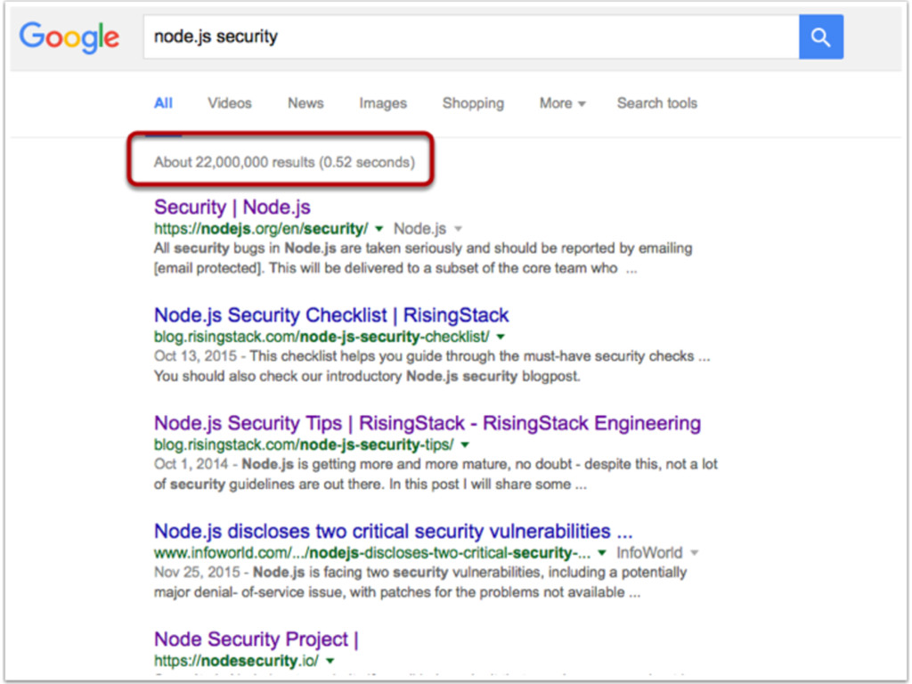Click the blue magnifier search button
Image resolution: width=912 pixels, height=684 pixels.
[820, 37]
